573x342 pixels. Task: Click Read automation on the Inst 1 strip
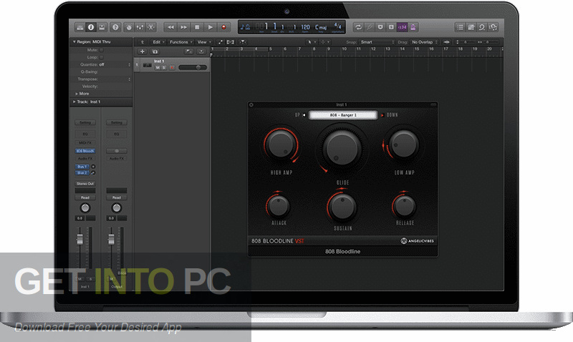[x=85, y=197]
